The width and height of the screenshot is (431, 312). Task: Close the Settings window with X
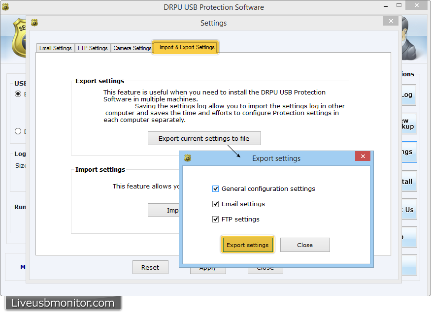[391, 21]
